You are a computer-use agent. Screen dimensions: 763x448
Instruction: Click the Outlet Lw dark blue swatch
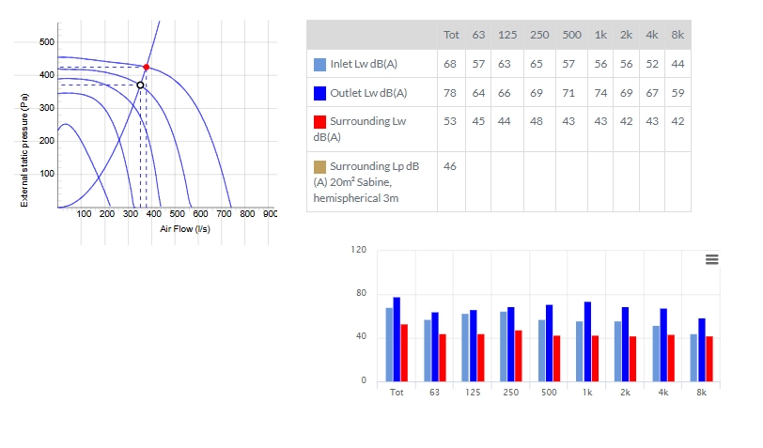[x=319, y=93]
